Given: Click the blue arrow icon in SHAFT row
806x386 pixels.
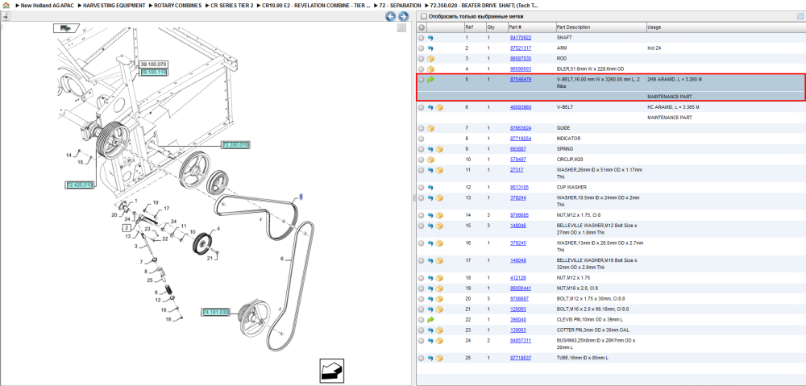Looking at the screenshot, I should (x=430, y=38).
